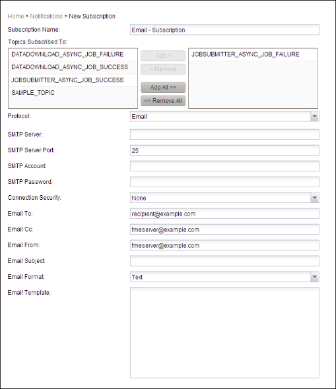The image size is (336, 389).
Task: Click the Email Subject field
Action: (224, 261)
